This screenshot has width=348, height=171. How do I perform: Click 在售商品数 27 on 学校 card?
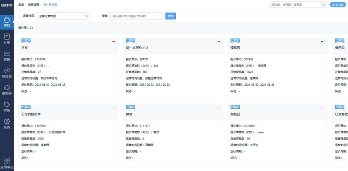click(39, 72)
